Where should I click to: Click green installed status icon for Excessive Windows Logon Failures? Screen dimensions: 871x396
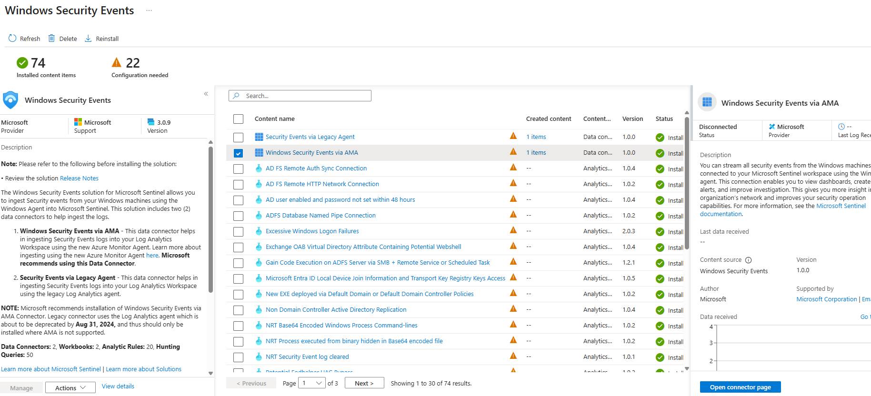click(660, 232)
